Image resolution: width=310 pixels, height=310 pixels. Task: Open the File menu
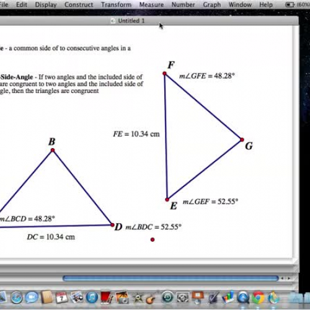(x=4, y=4)
